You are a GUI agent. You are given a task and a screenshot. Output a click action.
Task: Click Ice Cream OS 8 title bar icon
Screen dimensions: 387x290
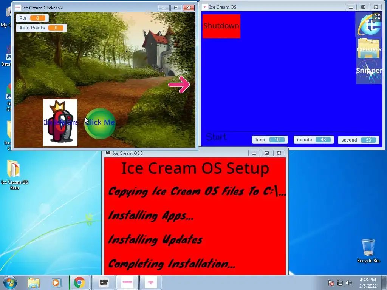tap(108, 153)
